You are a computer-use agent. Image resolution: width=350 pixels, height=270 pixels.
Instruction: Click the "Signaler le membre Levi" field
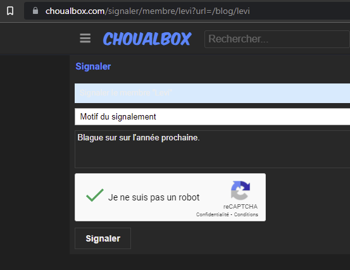(212, 93)
